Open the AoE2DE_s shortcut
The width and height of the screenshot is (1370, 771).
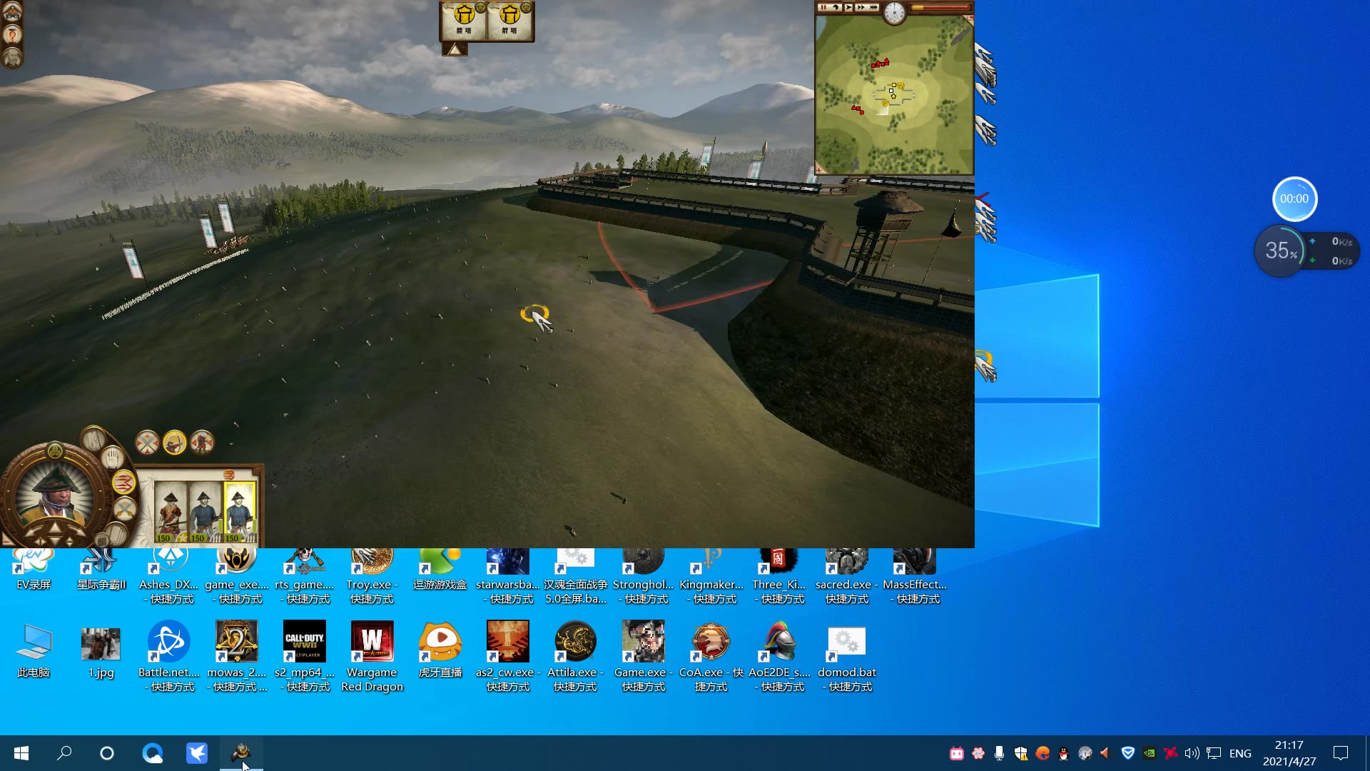(779, 657)
